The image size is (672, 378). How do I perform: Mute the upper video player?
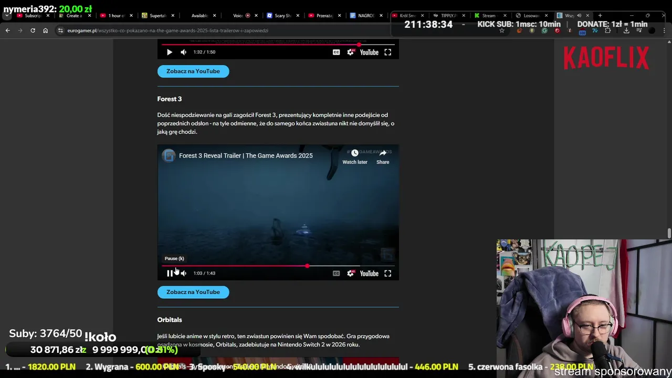[183, 52]
